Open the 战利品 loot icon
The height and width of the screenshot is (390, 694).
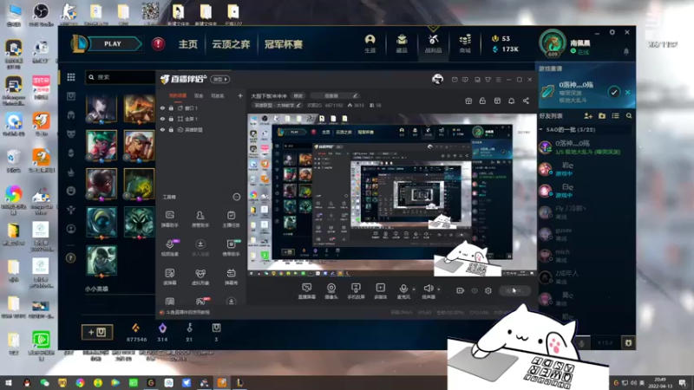point(433,44)
